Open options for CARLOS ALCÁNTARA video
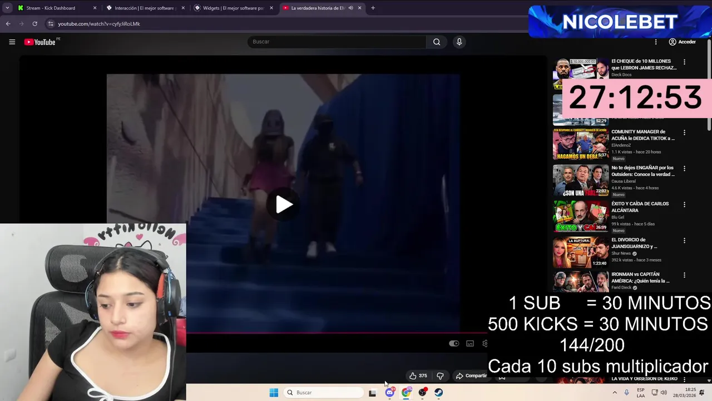 tap(684, 204)
